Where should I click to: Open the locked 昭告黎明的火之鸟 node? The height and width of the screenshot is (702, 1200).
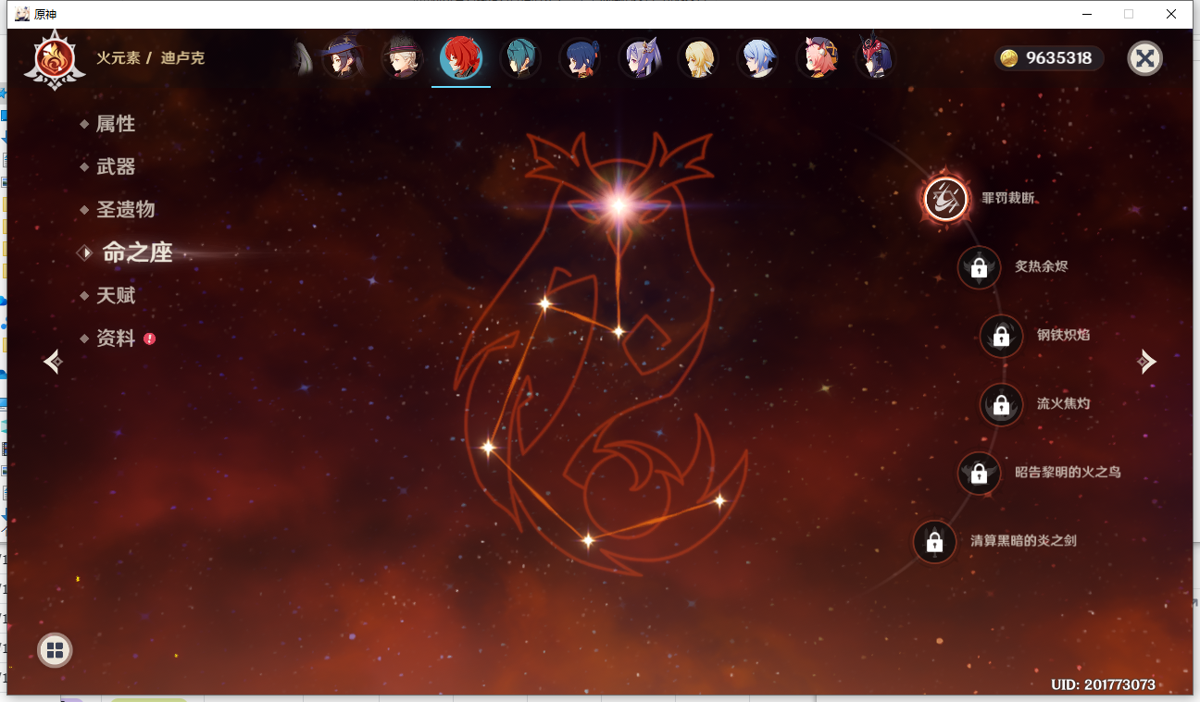tap(979, 473)
